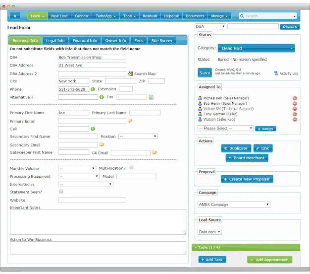Open the Manage dropdown menu
The height and width of the screenshot is (274, 310).
coord(219,16)
